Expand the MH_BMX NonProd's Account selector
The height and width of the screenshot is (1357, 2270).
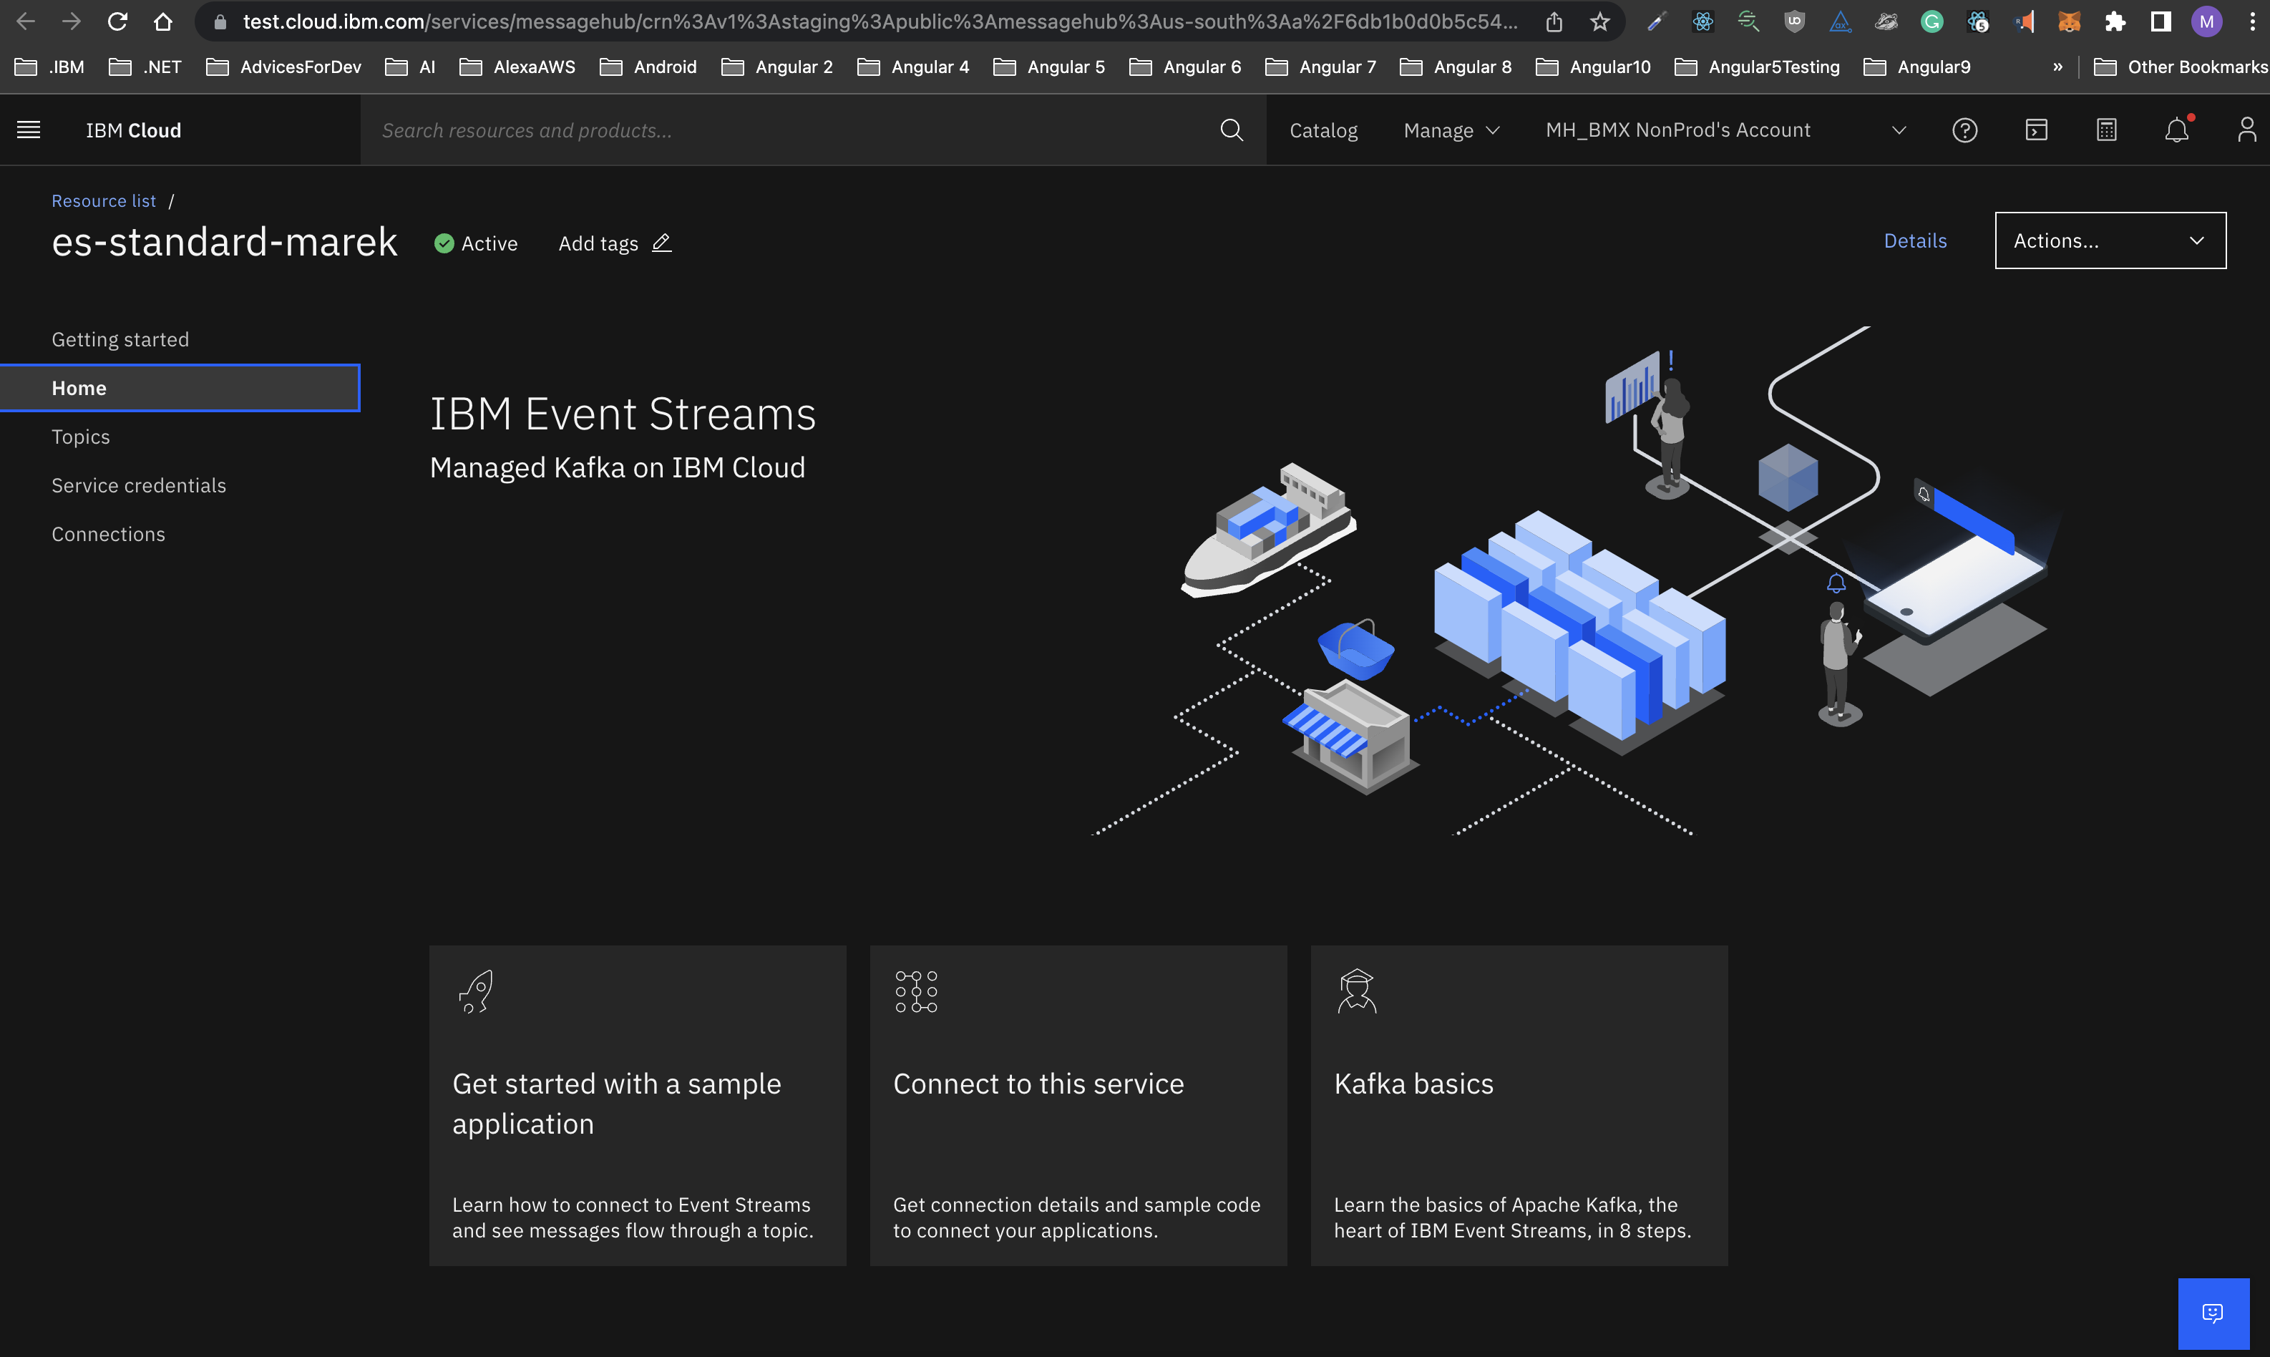pos(1898,130)
